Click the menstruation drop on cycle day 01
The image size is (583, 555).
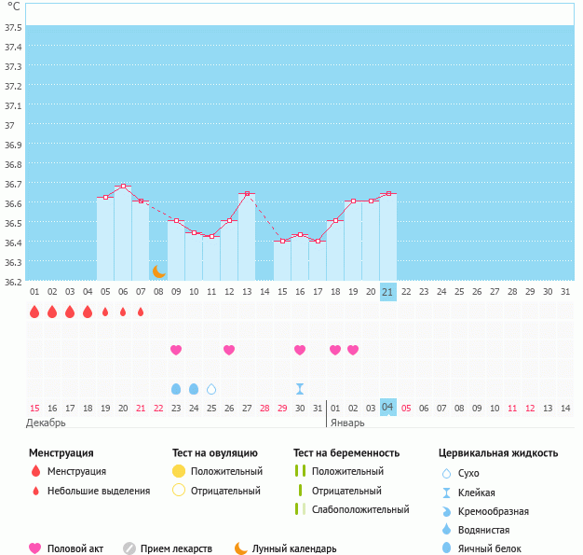coord(34,312)
